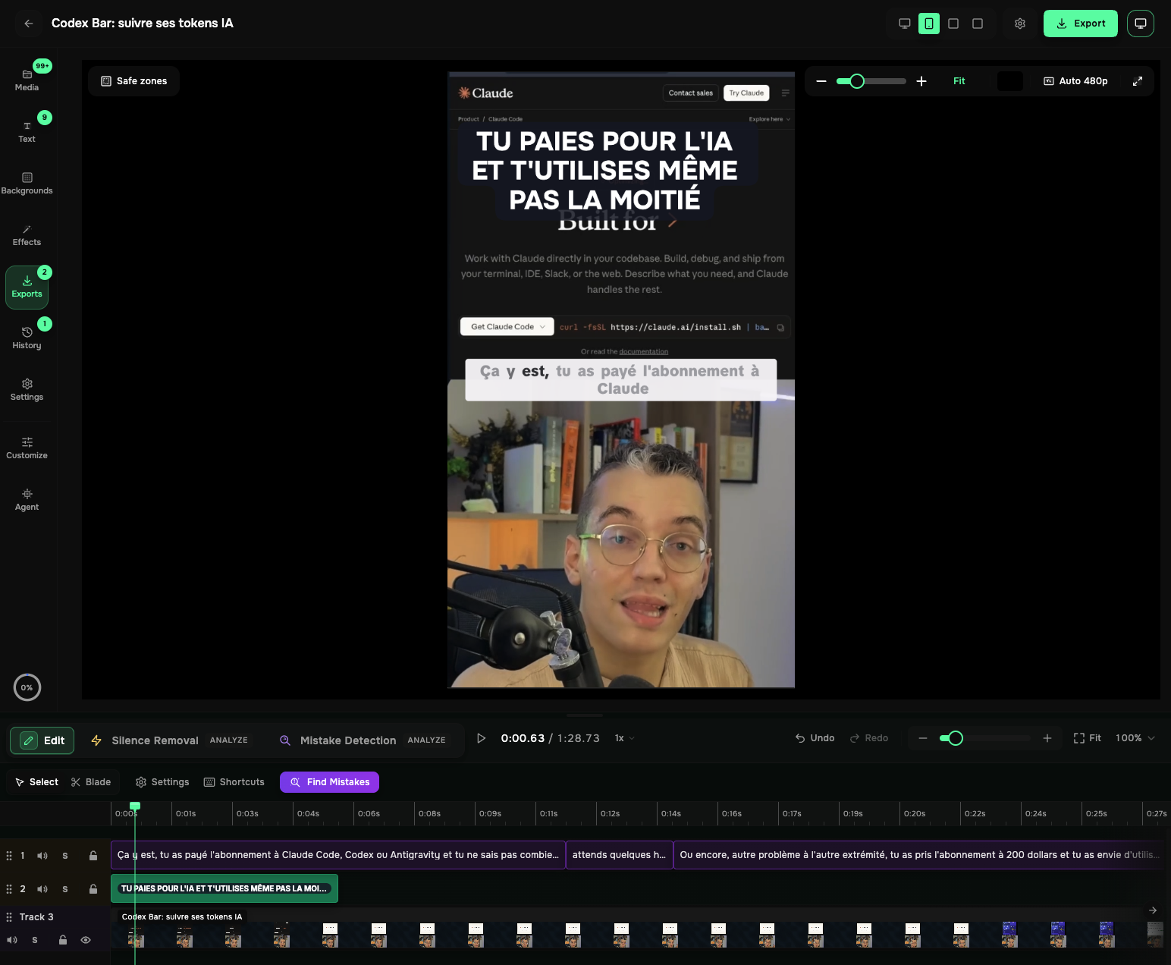Open the Effects panel

click(x=27, y=235)
